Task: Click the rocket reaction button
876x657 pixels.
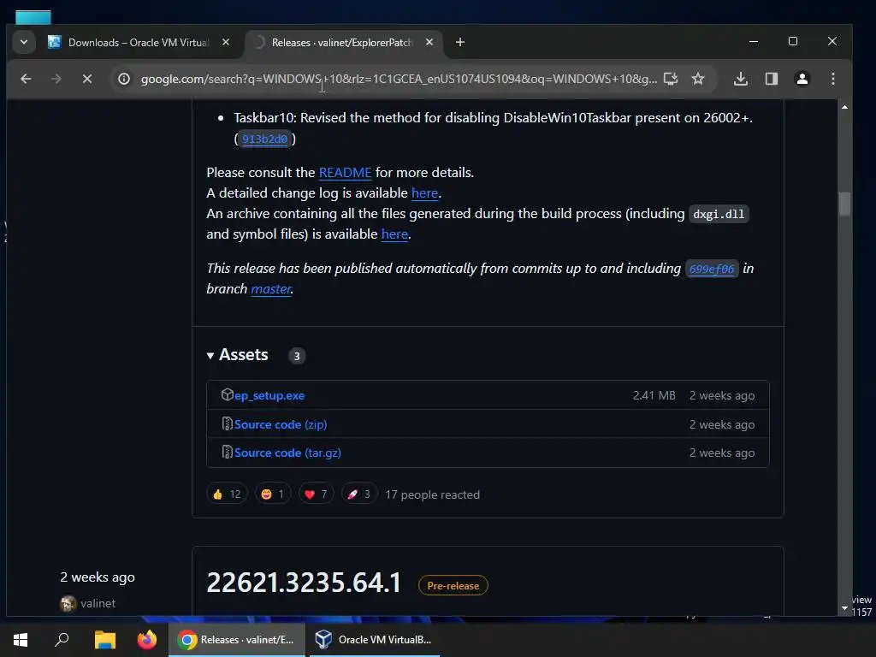Action: pos(358,494)
